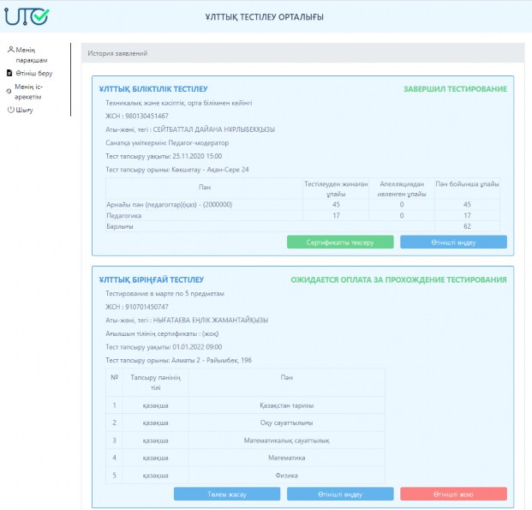Click the history icon beside Менің іс-әрекетім
The image size is (532, 510).
pos(9,90)
